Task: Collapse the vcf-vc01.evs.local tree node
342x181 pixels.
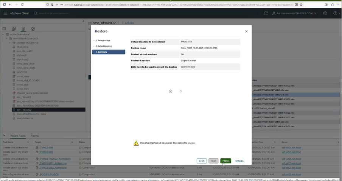Action: [x=3, y=34]
